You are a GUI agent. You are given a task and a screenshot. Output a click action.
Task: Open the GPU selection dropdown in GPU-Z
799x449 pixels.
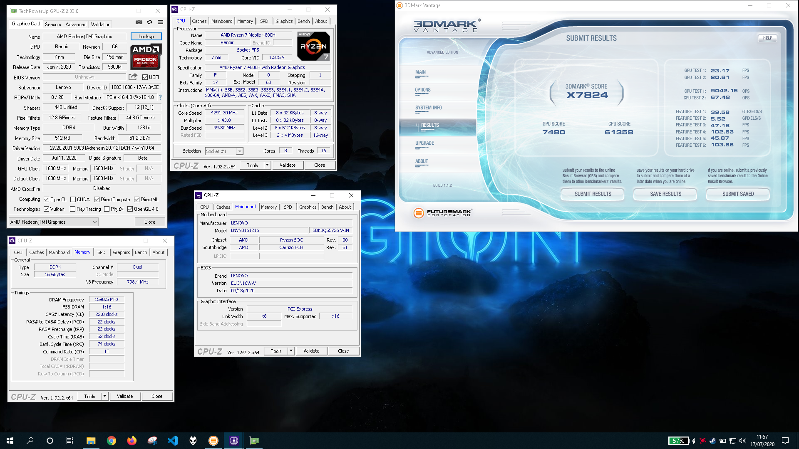click(54, 222)
